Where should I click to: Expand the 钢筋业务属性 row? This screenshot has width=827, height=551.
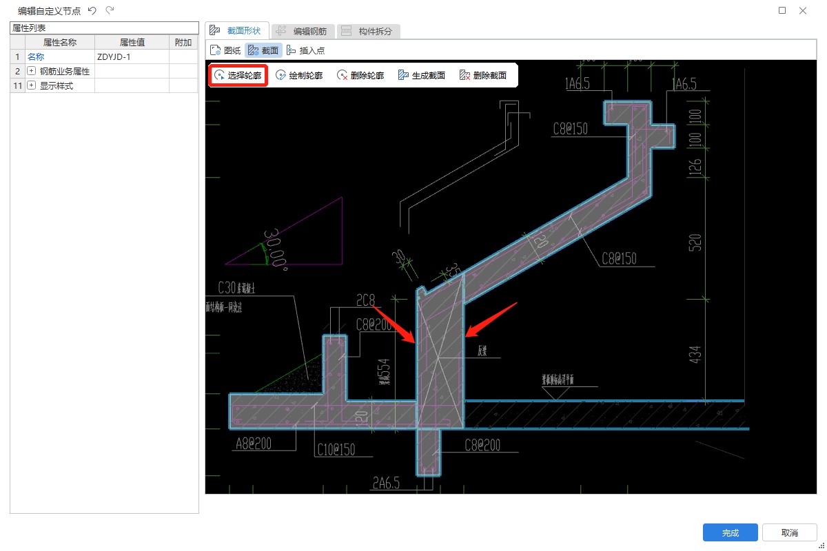[31, 71]
